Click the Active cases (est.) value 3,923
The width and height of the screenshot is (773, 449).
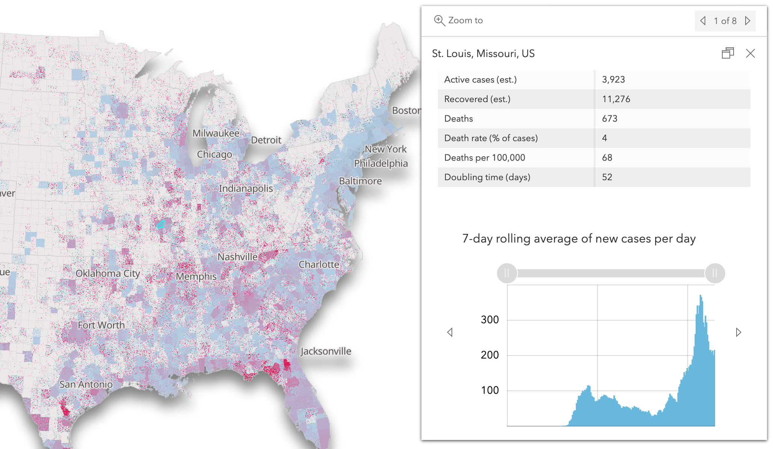[x=613, y=79]
